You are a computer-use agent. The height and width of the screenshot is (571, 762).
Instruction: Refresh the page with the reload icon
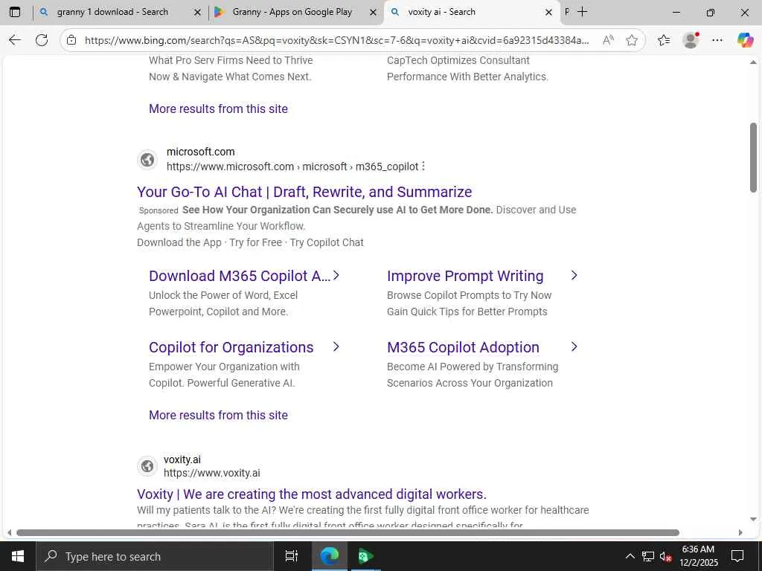click(x=42, y=40)
